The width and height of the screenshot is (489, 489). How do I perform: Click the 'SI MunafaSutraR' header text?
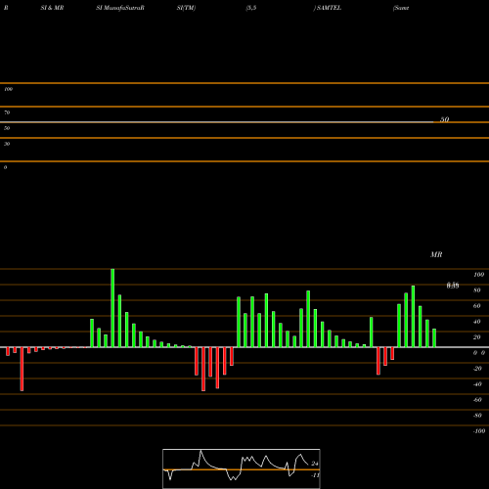pyautogui.click(x=120, y=8)
